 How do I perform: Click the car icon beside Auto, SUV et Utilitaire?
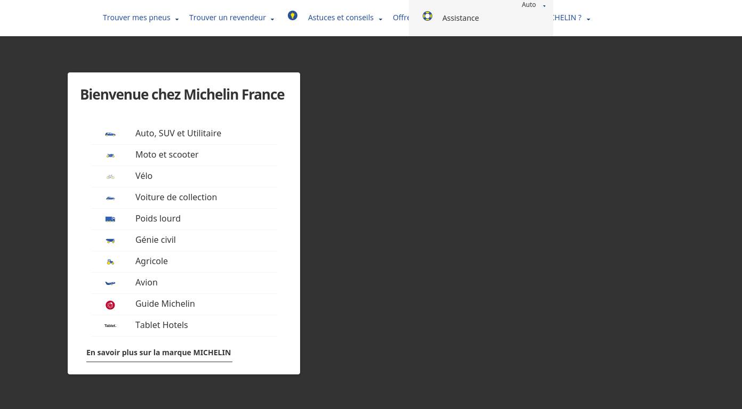pyautogui.click(x=110, y=134)
